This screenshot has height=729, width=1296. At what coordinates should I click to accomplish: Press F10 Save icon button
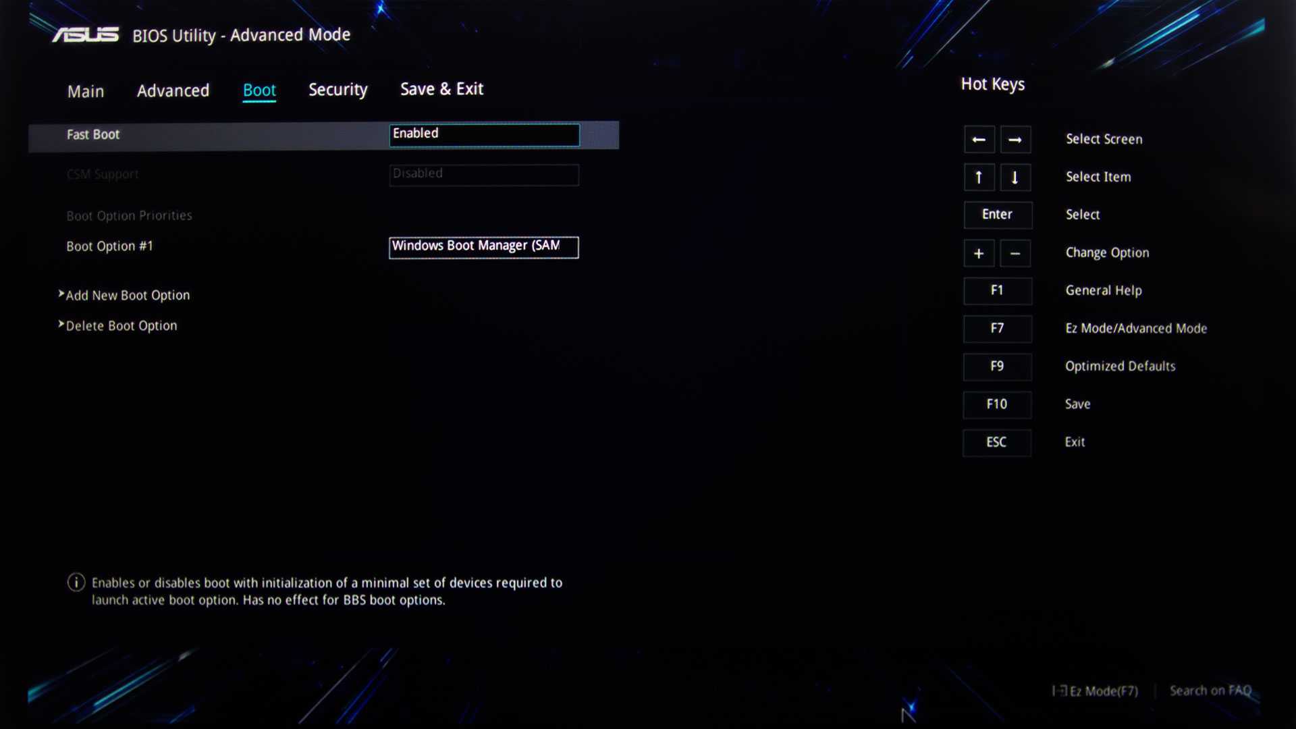pyautogui.click(x=996, y=403)
